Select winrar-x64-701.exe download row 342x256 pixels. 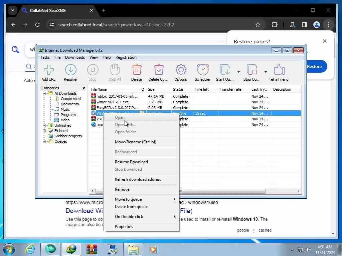195,102
